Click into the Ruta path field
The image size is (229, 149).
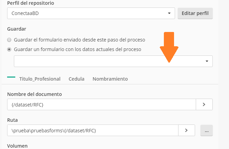click(x=93, y=130)
